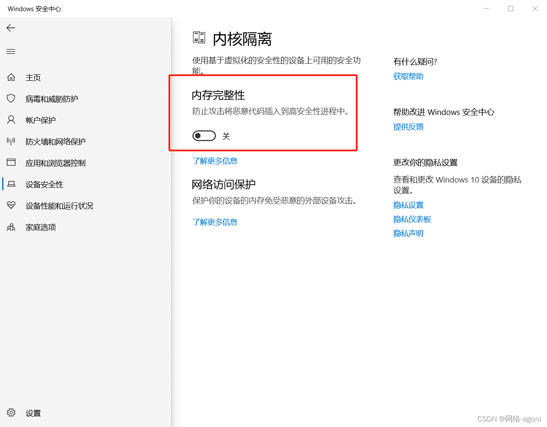This screenshot has width=547, height=427.
Task: Click the gear icon for 设置
Action: (x=11, y=412)
